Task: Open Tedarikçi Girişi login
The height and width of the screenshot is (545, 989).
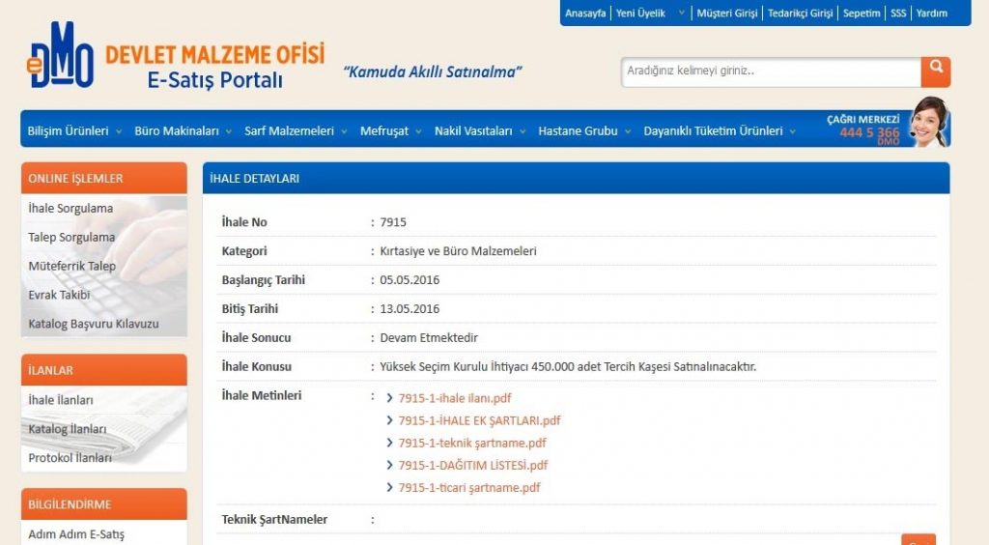Action: pyautogui.click(x=800, y=14)
